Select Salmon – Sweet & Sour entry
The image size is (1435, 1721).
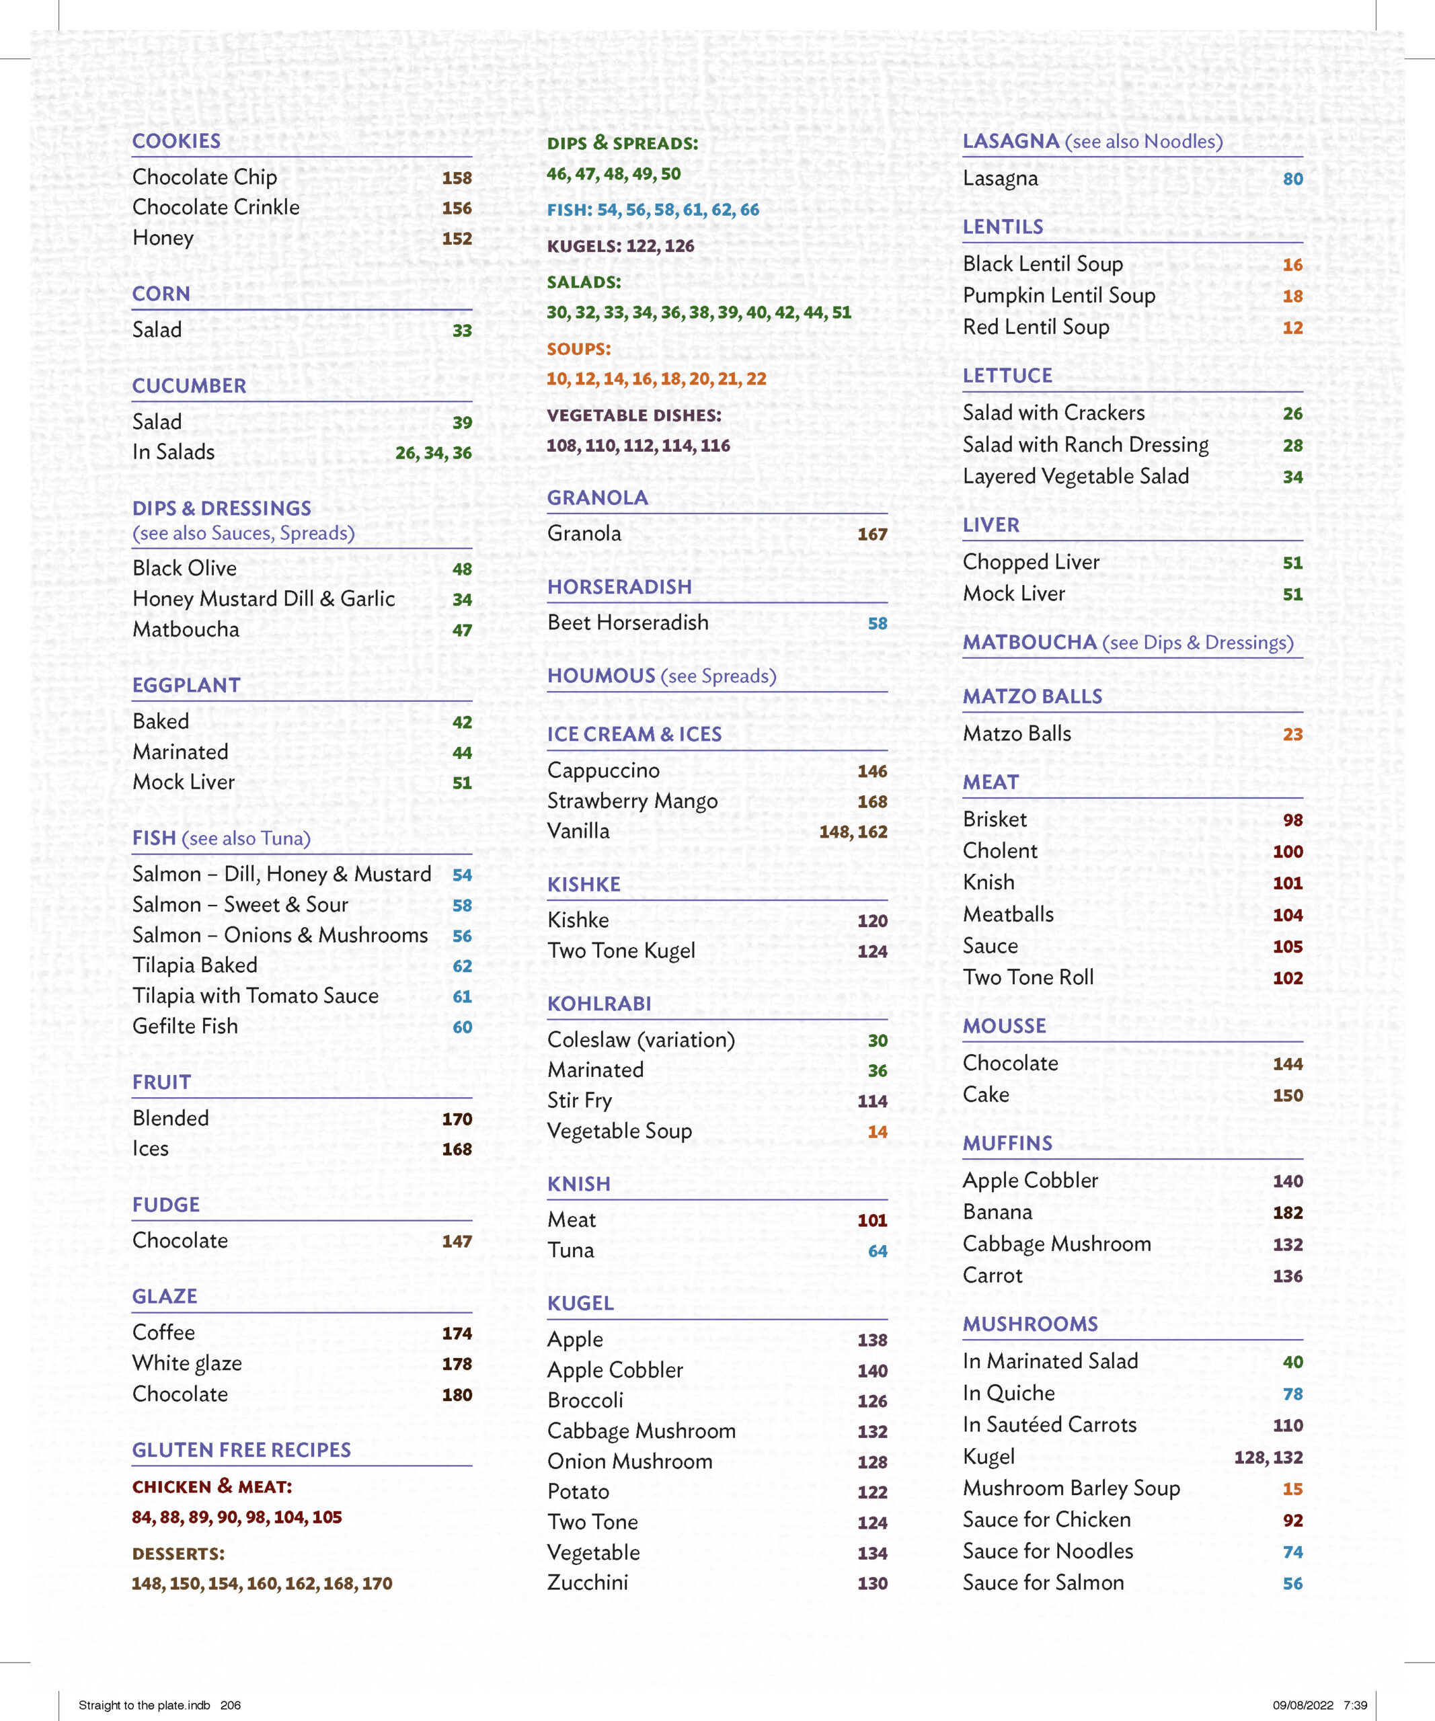(x=240, y=905)
